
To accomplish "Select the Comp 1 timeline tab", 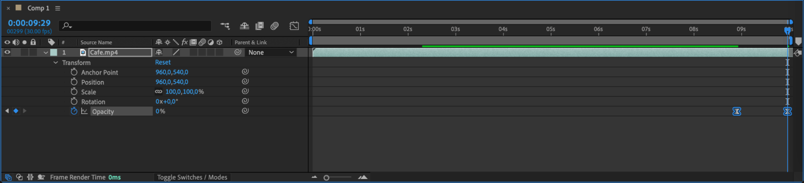I will [x=38, y=8].
